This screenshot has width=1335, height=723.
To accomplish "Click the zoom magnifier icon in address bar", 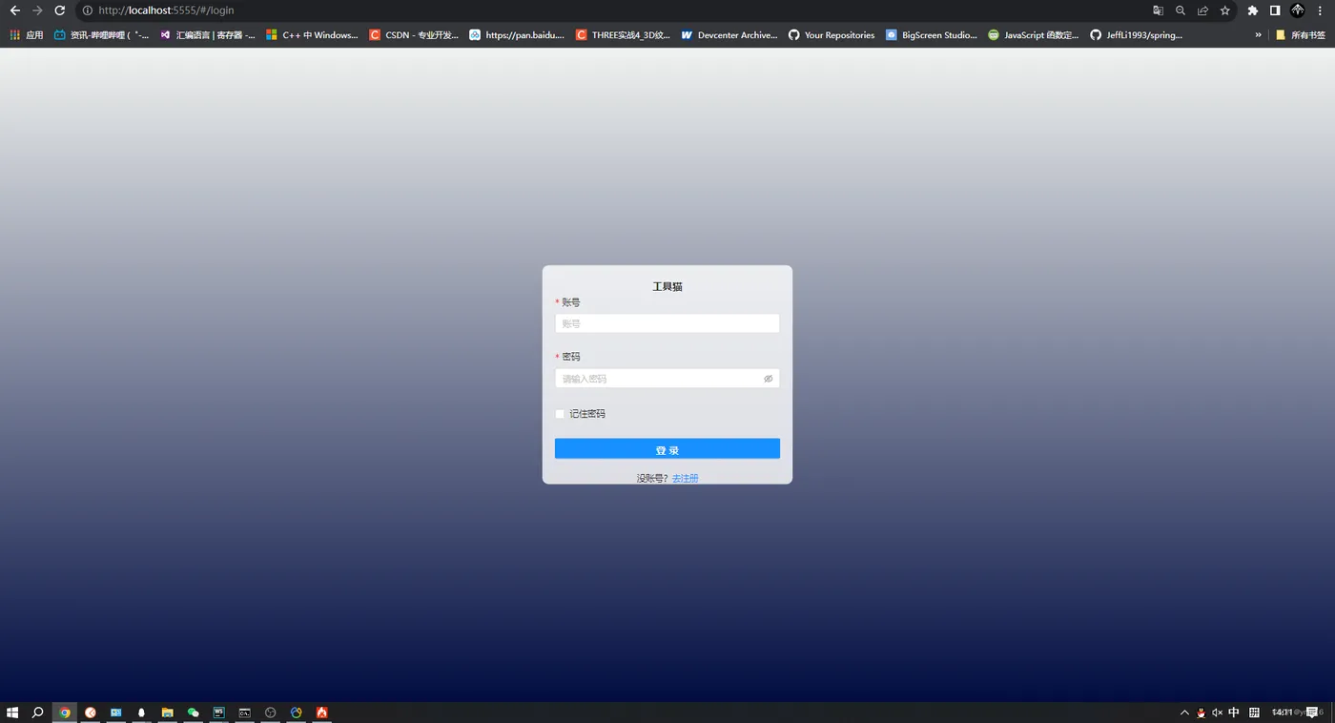I will click(1181, 10).
